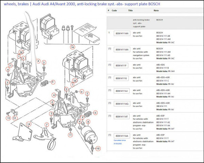Click the 'Title' column header
204x163 pixels.
(x=130, y=11)
